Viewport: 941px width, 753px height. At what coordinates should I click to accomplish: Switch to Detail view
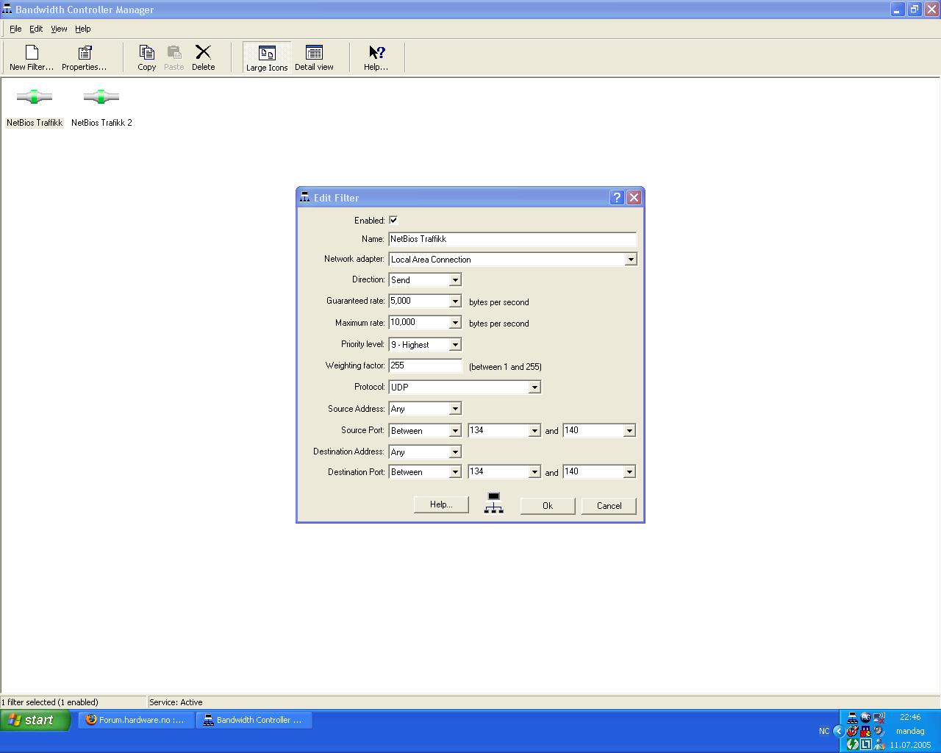pyautogui.click(x=314, y=57)
